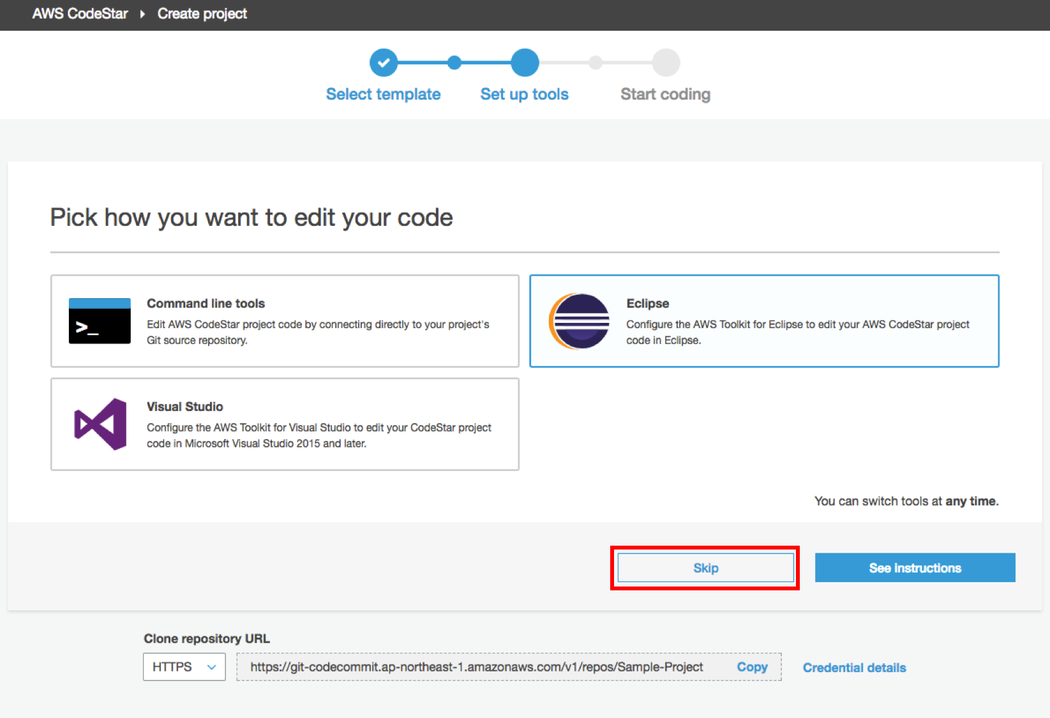Viewport: 1050px width, 718px height.
Task: Open the HTTPS protocol dropdown
Action: tap(172, 667)
